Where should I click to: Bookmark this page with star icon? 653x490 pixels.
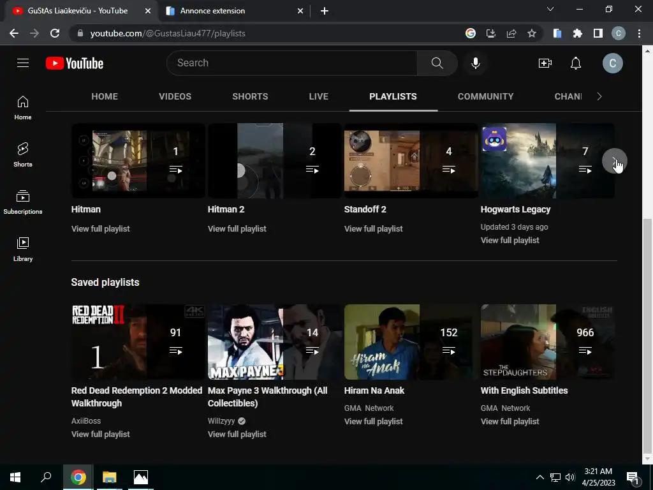[532, 33]
